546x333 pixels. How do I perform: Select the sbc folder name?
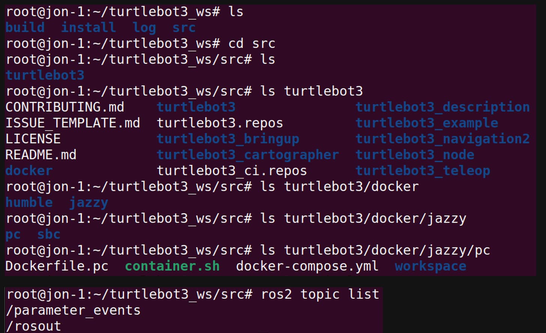pos(49,235)
